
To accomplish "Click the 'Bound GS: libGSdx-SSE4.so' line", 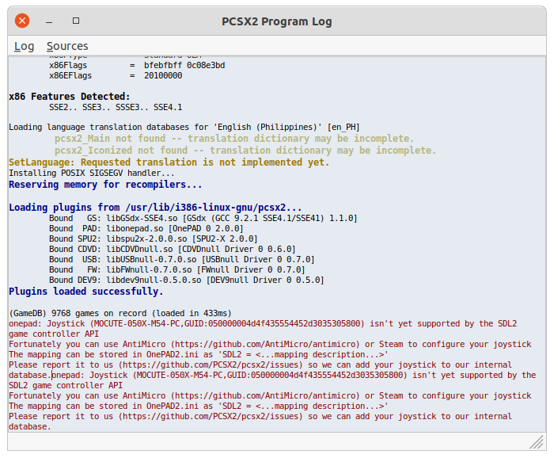I will [x=203, y=218].
